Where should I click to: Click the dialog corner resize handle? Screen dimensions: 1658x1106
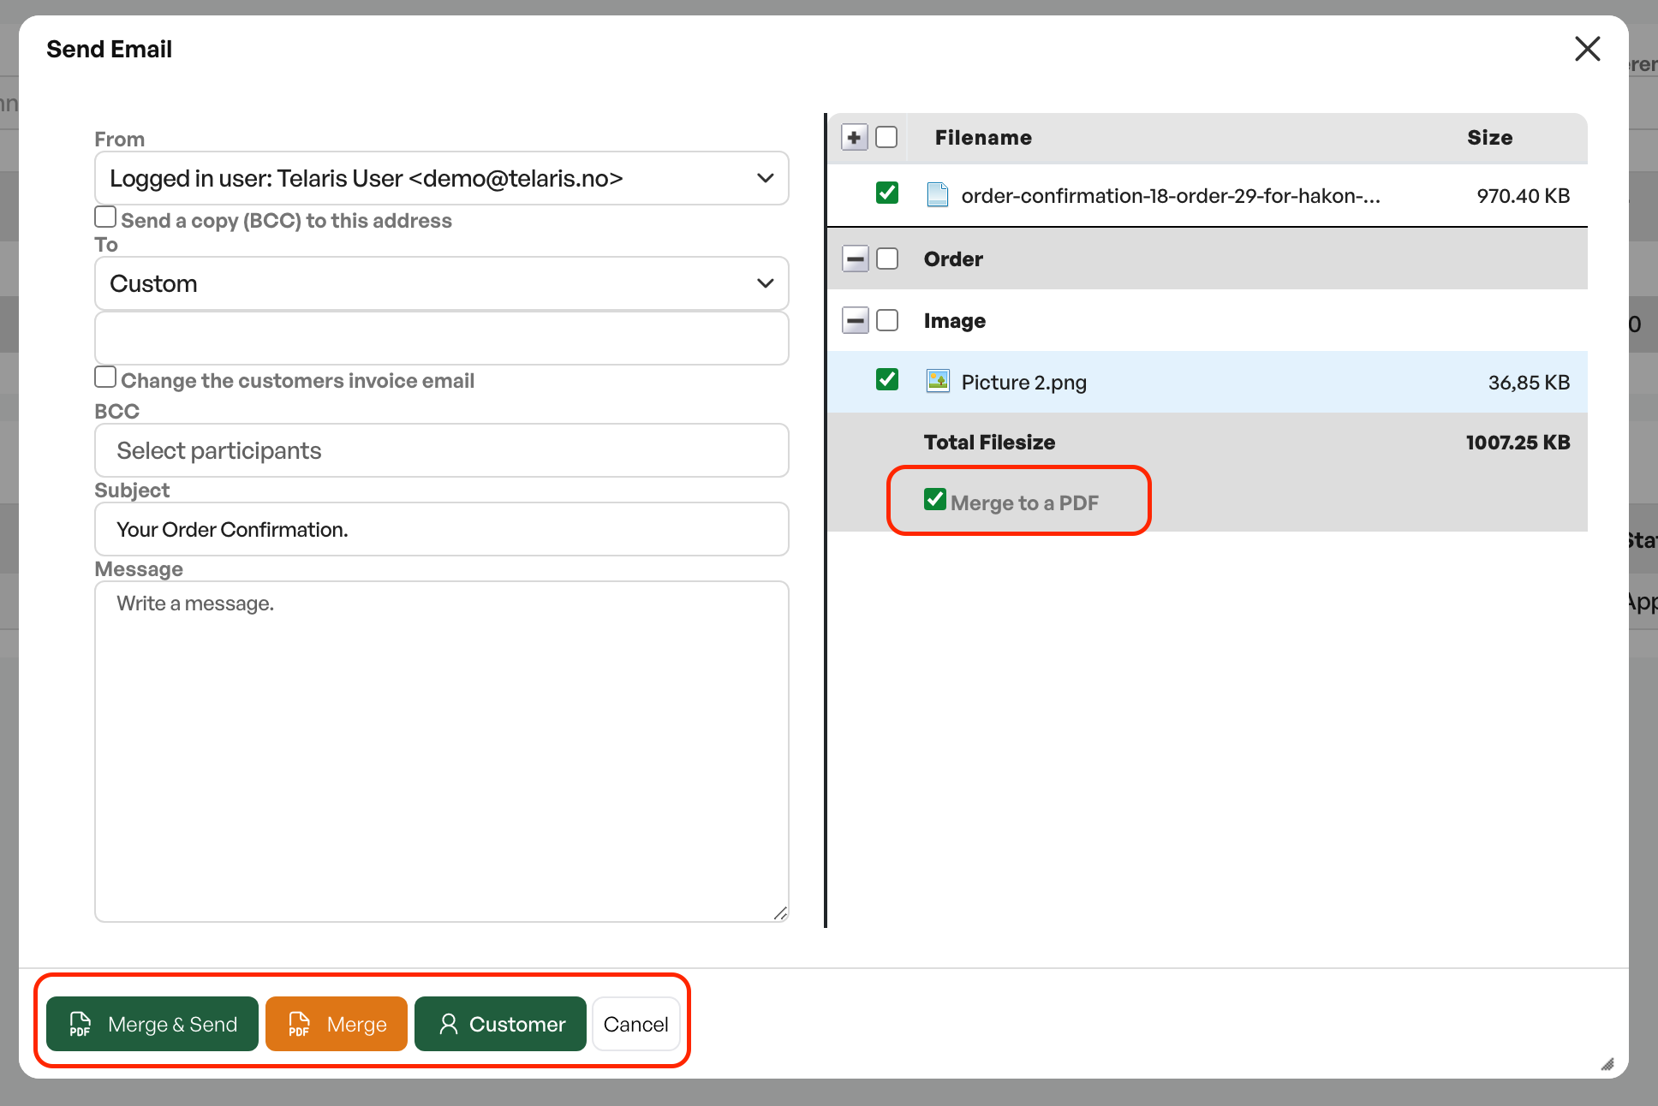click(x=1607, y=1064)
